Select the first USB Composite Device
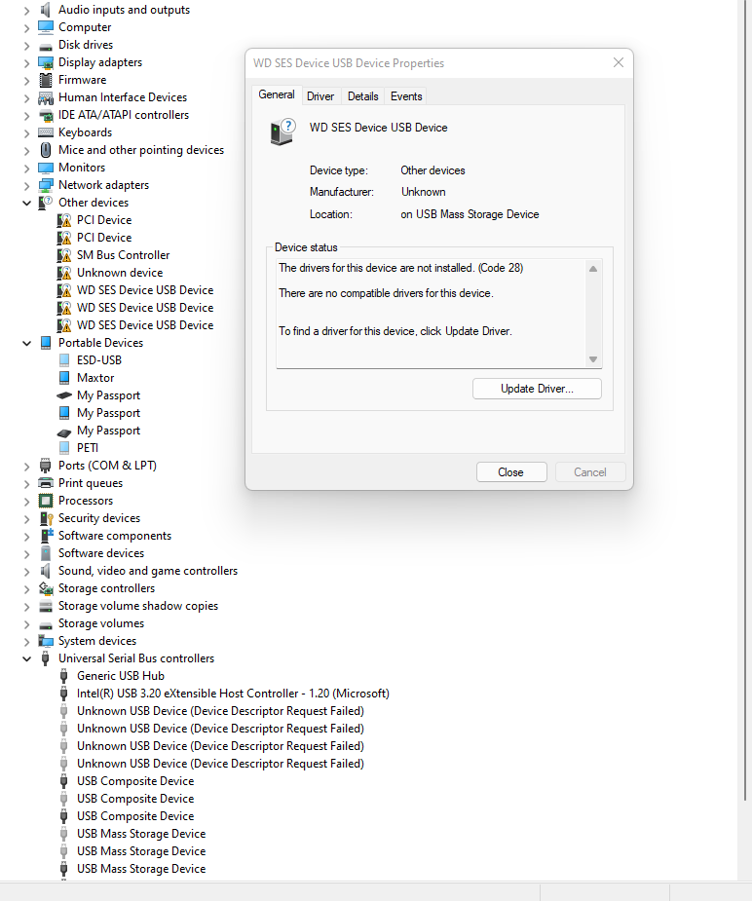 coord(135,781)
